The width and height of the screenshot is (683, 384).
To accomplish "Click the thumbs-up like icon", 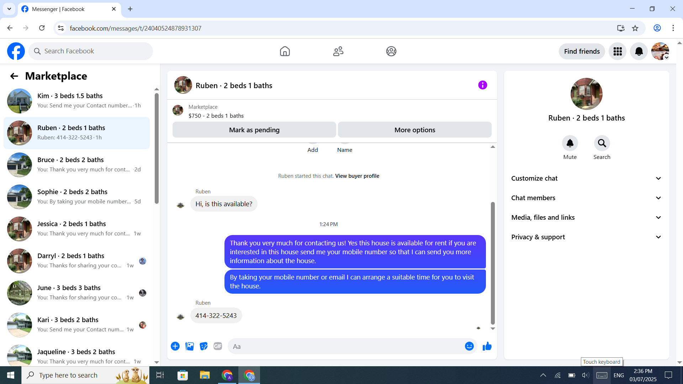I will 487,346.
